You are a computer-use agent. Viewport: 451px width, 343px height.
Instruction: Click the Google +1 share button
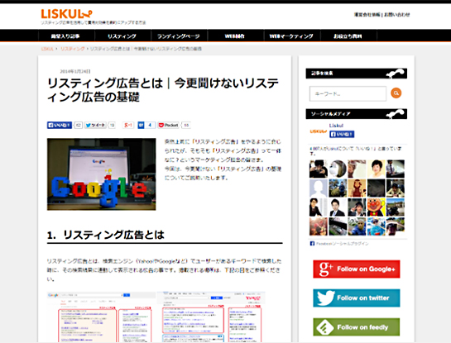point(128,126)
